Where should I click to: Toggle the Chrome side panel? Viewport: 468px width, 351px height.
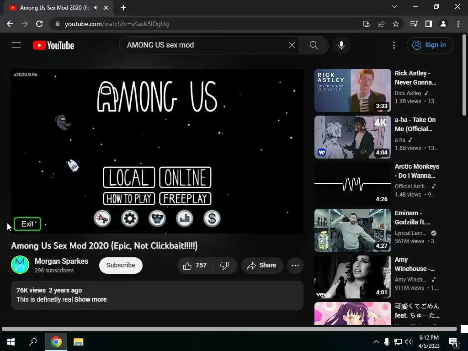[x=429, y=24]
